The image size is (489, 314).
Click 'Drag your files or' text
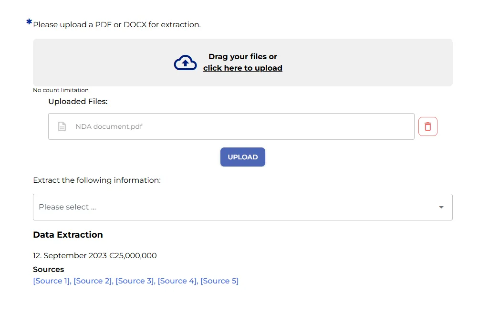tap(242, 56)
